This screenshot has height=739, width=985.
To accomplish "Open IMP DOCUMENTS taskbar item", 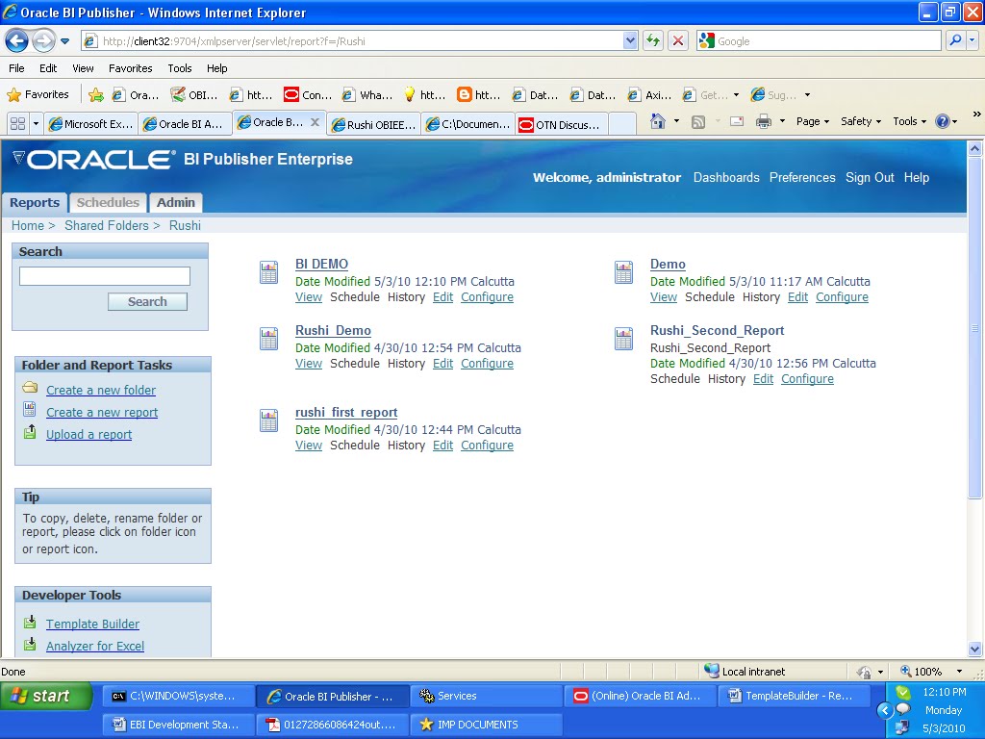I will coord(486,725).
